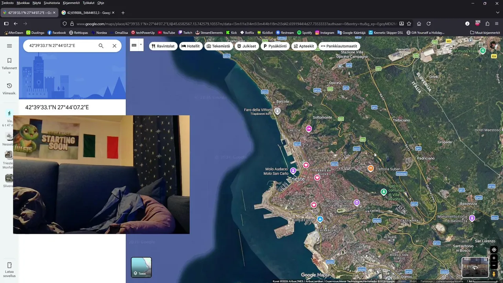Open Tallennettu saved places in sidebar

(9, 65)
